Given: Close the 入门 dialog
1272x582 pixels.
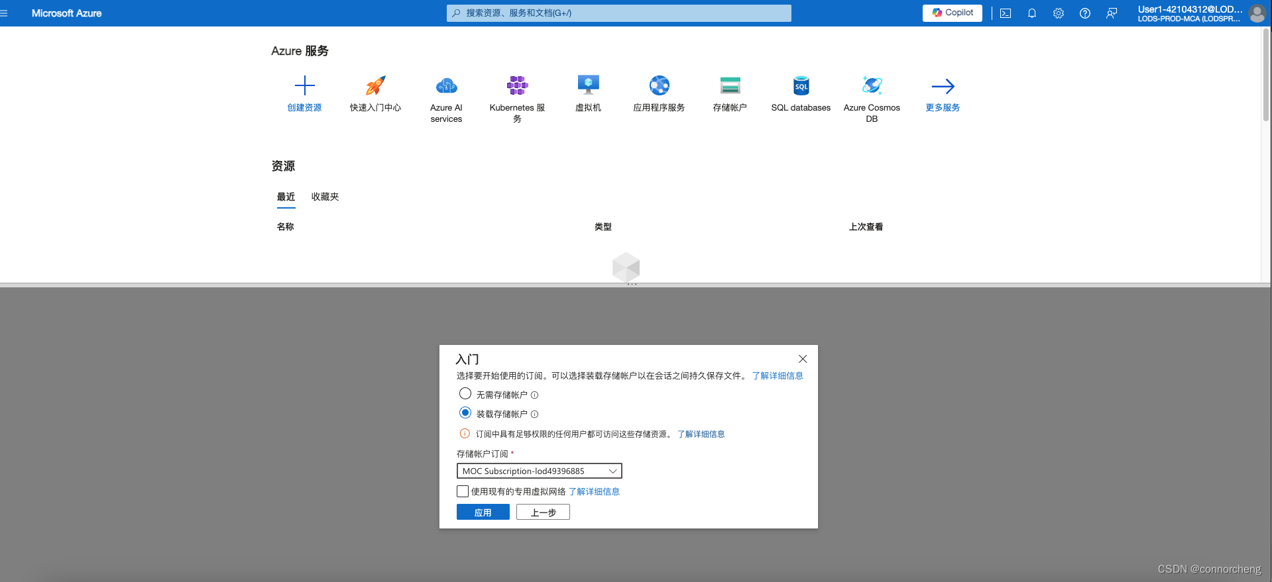Looking at the screenshot, I should tap(803, 359).
